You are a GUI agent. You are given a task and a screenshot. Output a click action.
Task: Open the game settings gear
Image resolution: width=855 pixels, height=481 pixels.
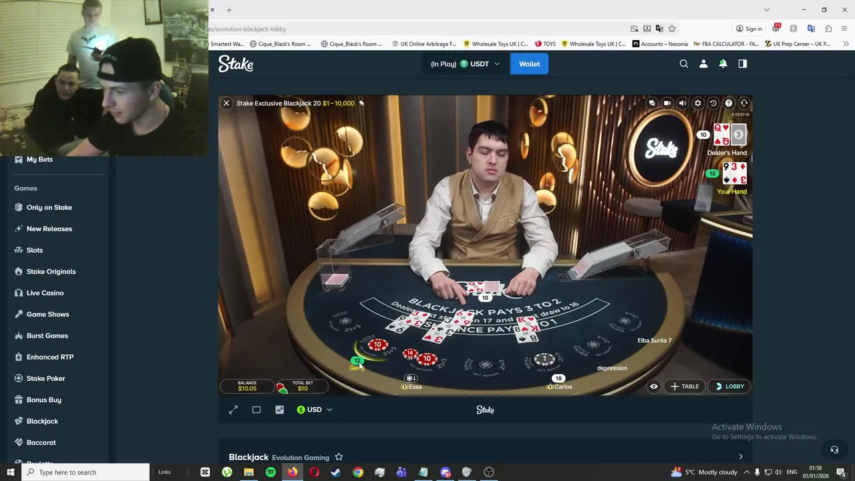coord(698,103)
